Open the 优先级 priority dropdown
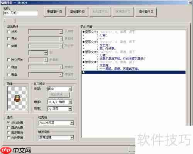 point(56,123)
